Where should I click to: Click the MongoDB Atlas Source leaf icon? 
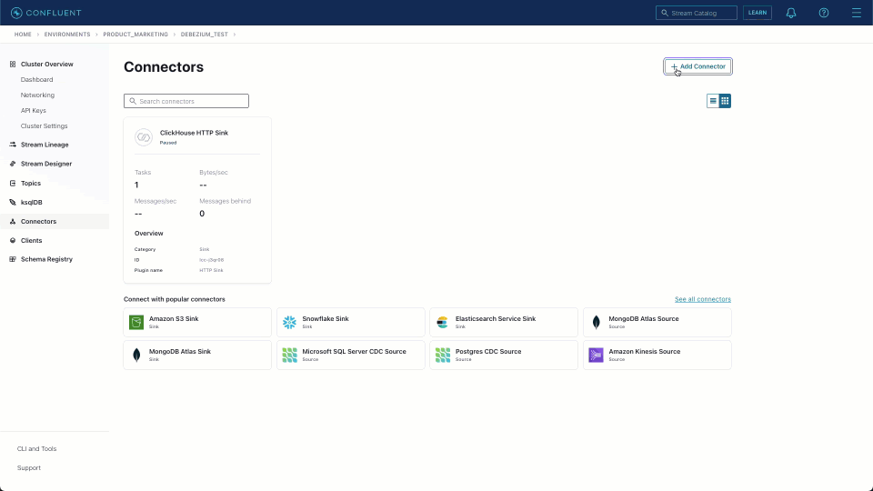597,322
